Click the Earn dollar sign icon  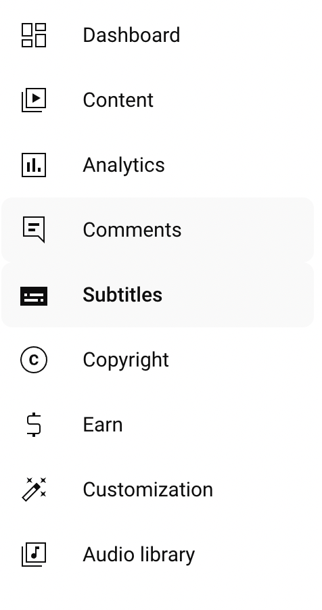click(34, 425)
